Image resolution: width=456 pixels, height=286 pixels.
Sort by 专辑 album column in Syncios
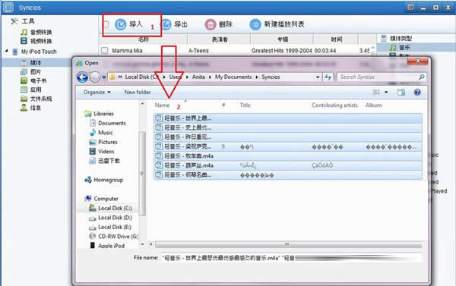pyautogui.click(x=282, y=39)
